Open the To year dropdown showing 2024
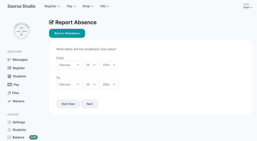Viewport: 257px width, 141px height. (x=109, y=84)
